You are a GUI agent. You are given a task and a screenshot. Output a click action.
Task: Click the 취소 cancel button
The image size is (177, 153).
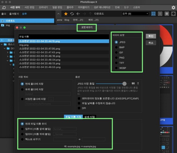pyautogui.click(x=151, y=43)
